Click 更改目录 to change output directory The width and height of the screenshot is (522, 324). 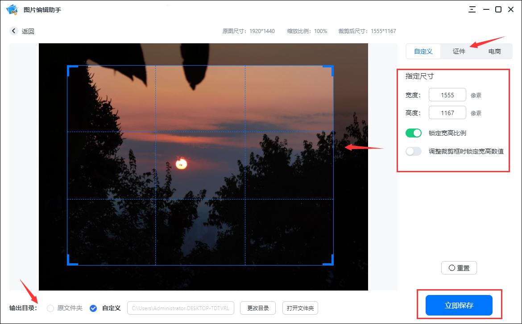click(257, 308)
